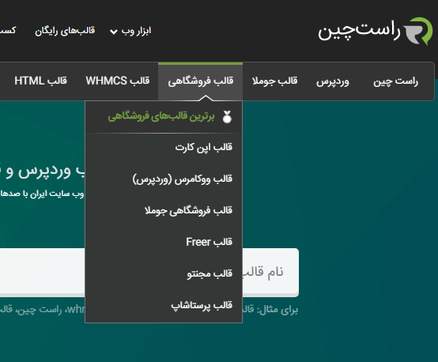Click the راست‌چین logo icon
Image resolution: width=438 pixels, height=362 pixels.
[418, 31]
